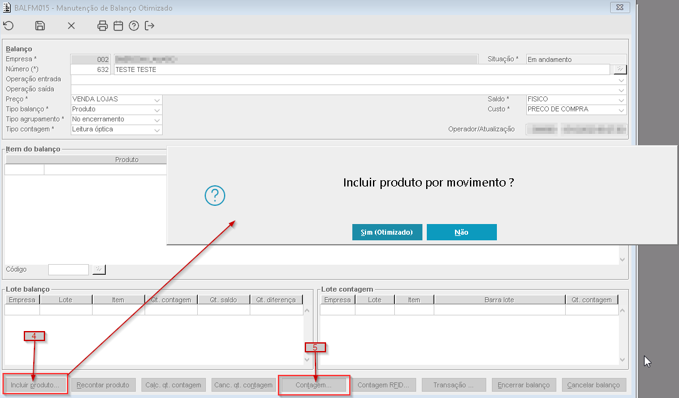Image resolution: width=679 pixels, height=398 pixels.
Task: Open the Tipo balanço Produto dropdown
Action: (x=156, y=110)
